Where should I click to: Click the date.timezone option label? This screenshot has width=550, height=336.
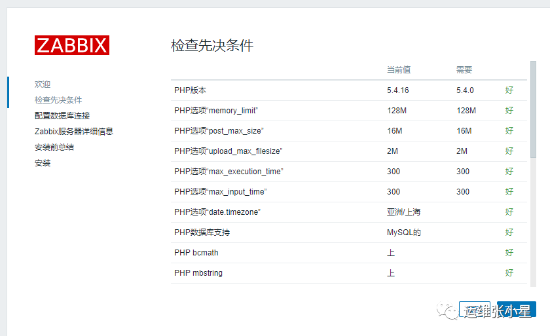pos(217,212)
